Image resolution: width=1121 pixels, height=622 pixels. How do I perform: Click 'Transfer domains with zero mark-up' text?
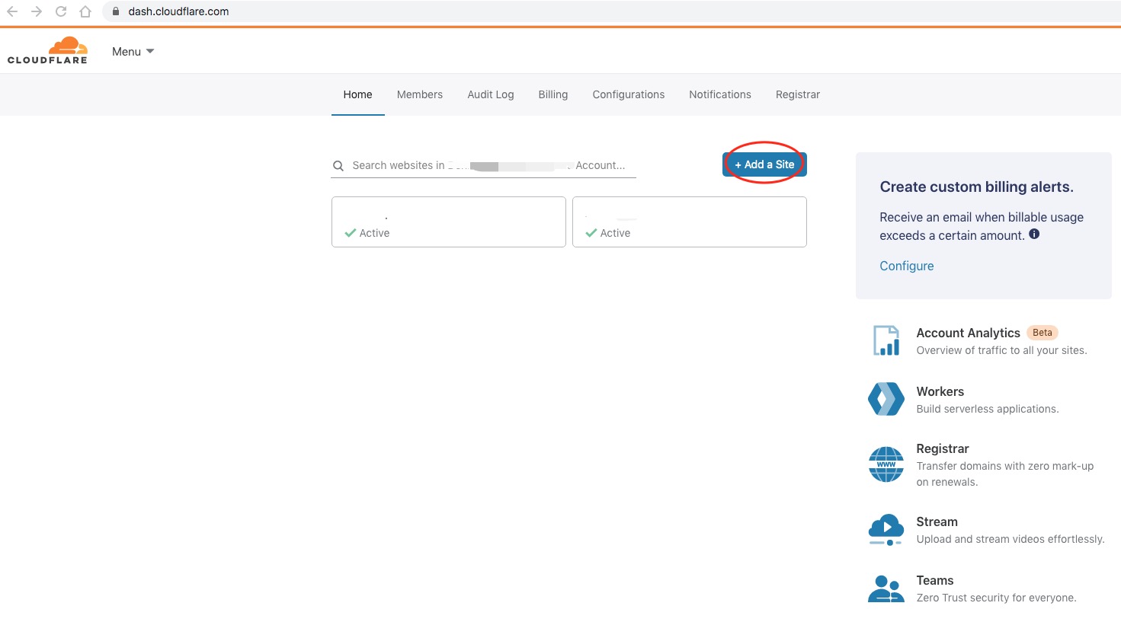point(1005,466)
